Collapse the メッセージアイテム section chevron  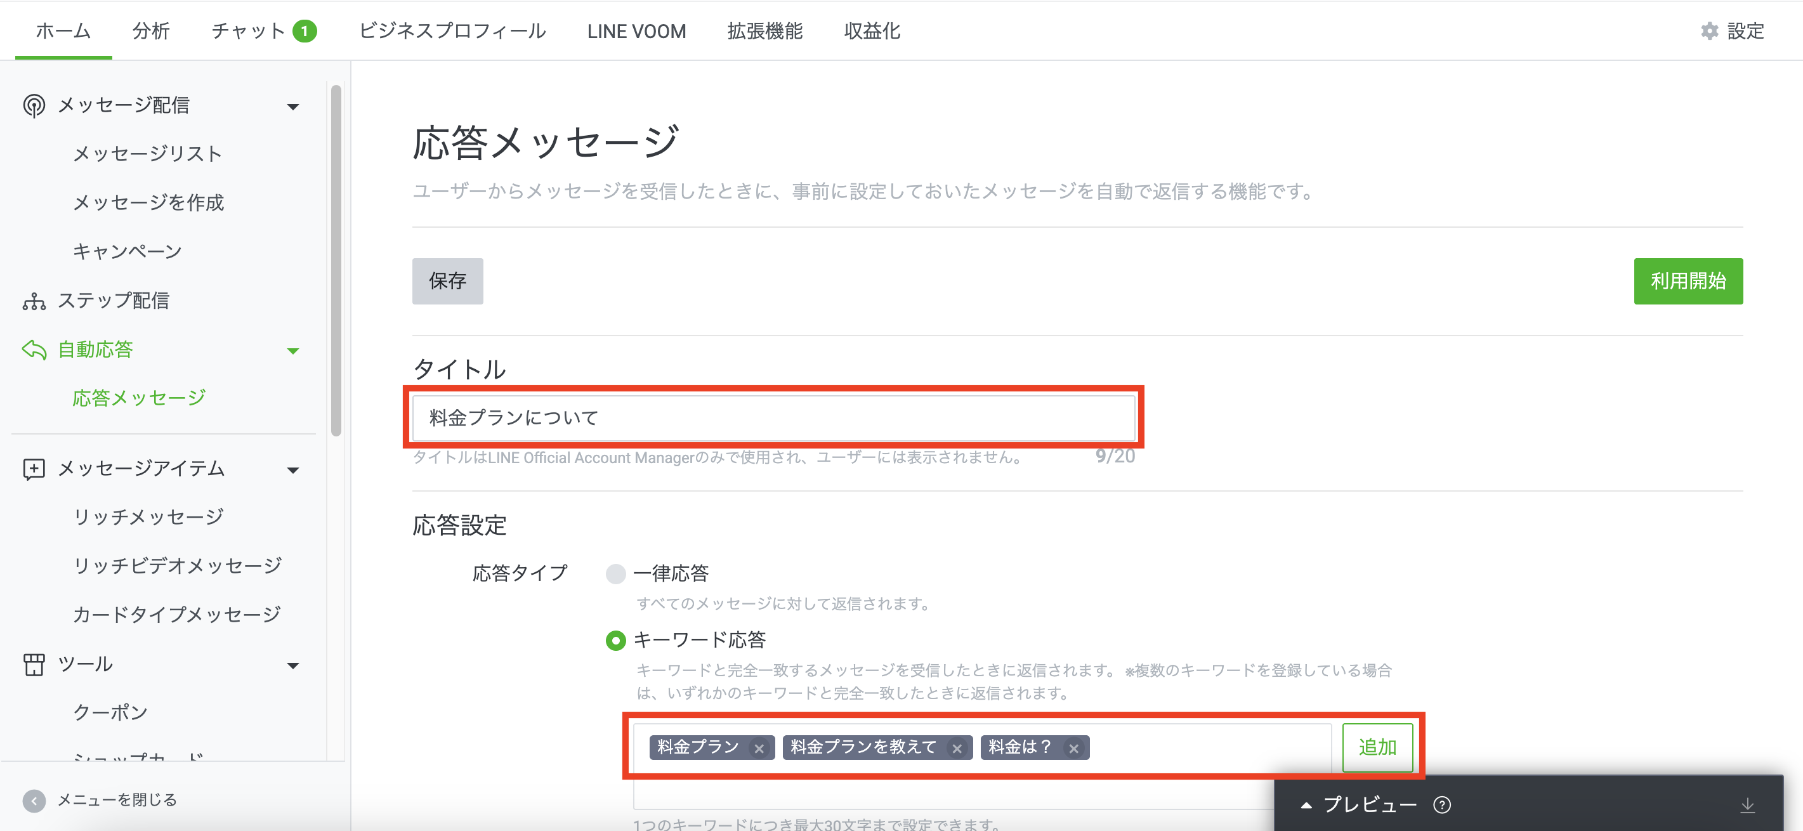pyautogui.click(x=293, y=471)
